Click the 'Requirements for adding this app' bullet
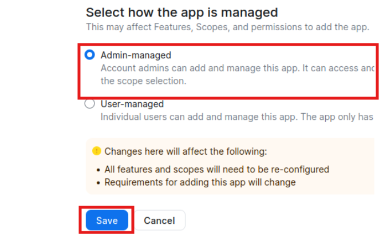 point(200,182)
